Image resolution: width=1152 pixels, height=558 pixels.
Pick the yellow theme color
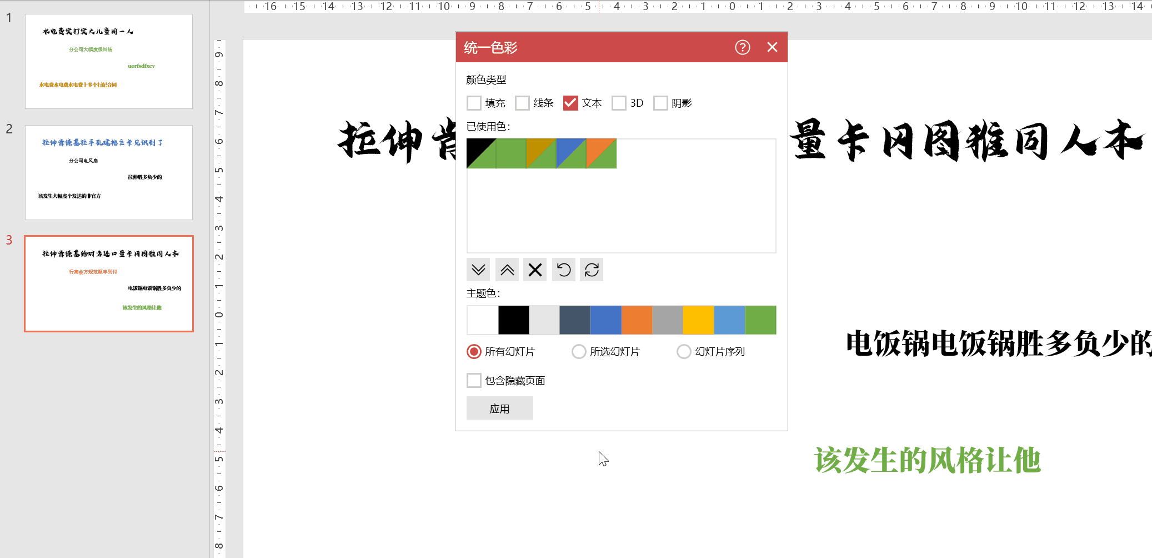pyautogui.click(x=699, y=320)
